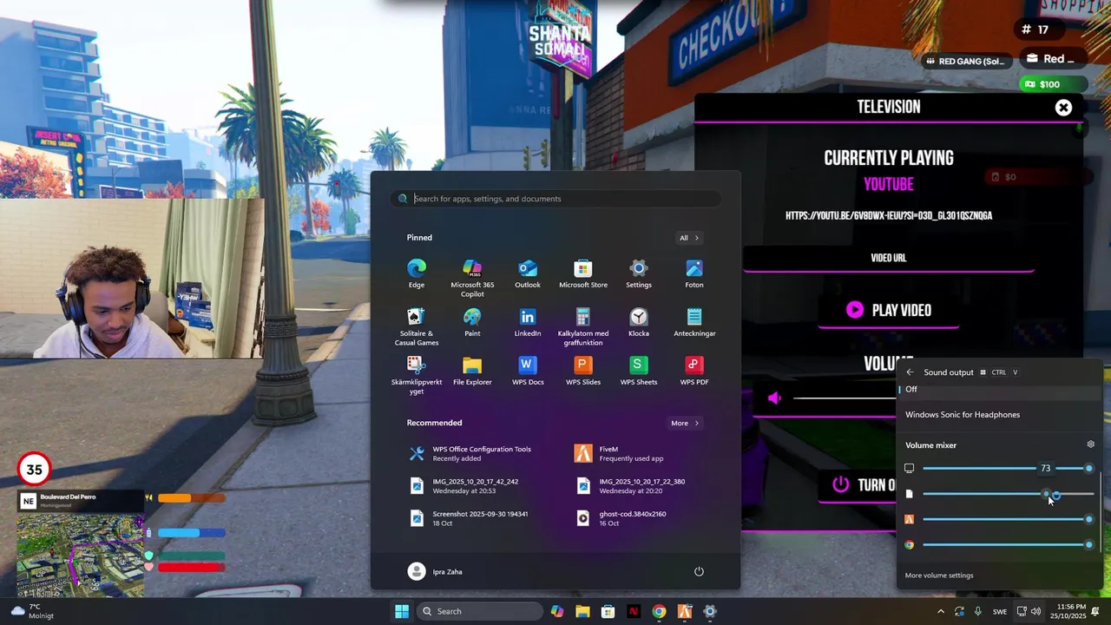
Task: Open the Klocka clock app
Action: point(639,322)
